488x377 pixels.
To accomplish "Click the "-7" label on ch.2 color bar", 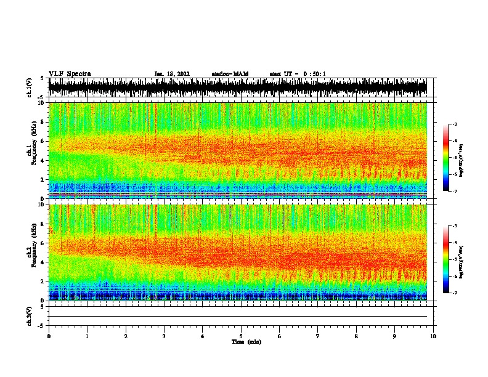I will click(x=455, y=293).
